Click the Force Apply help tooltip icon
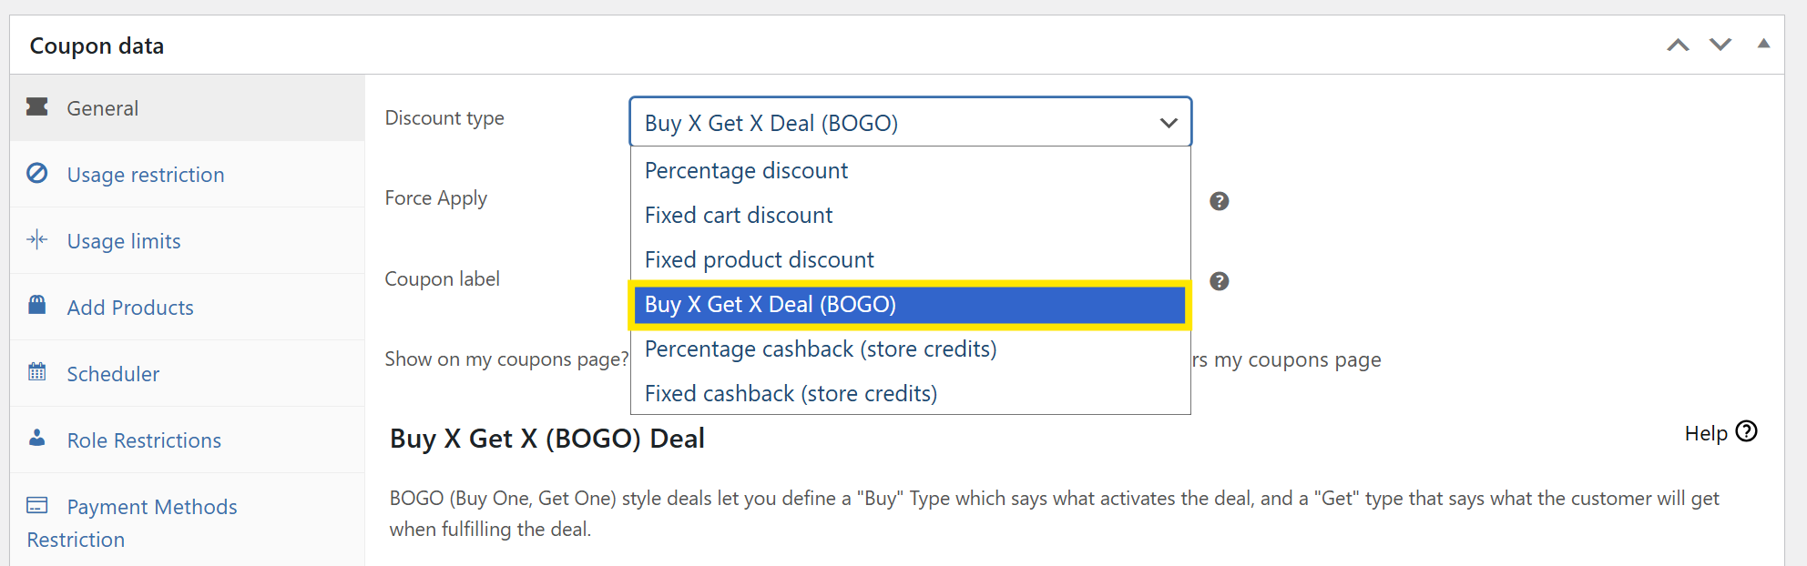The width and height of the screenshot is (1807, 566). point(1220,201)
